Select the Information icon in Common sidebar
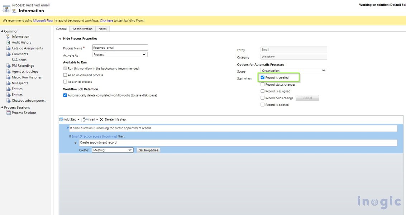This screenshot has height=215, width=406. pyautogui.click(x=8, y=36)
